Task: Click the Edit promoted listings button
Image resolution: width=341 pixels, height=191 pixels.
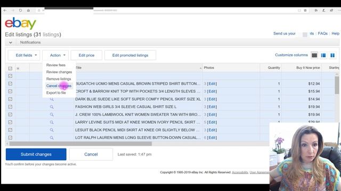Action: click(x=130, y=55)
